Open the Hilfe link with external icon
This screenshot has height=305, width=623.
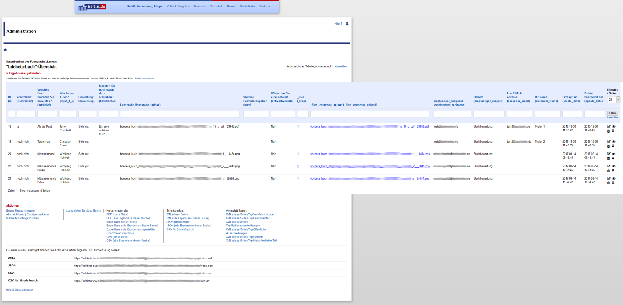point(338,24)
